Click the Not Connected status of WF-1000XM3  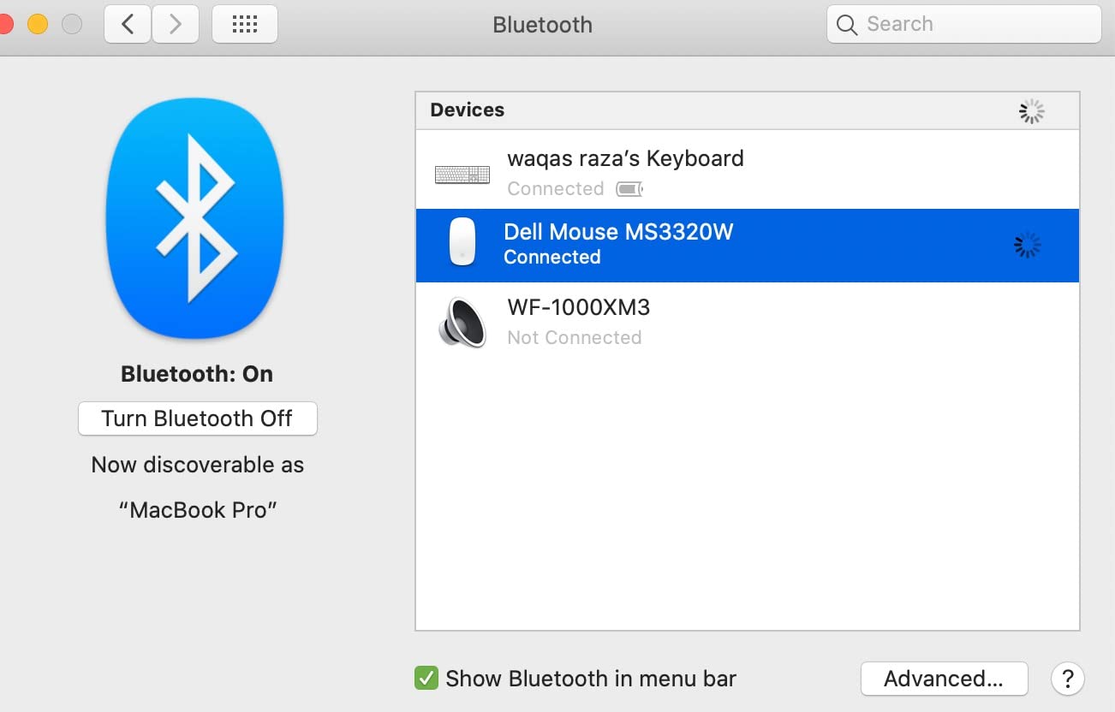[x=575, y=337]
